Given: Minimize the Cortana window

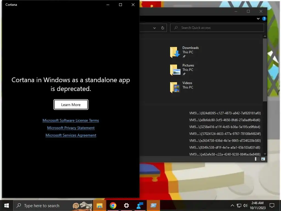Looking at the screenshot, I should coord(108,5).
